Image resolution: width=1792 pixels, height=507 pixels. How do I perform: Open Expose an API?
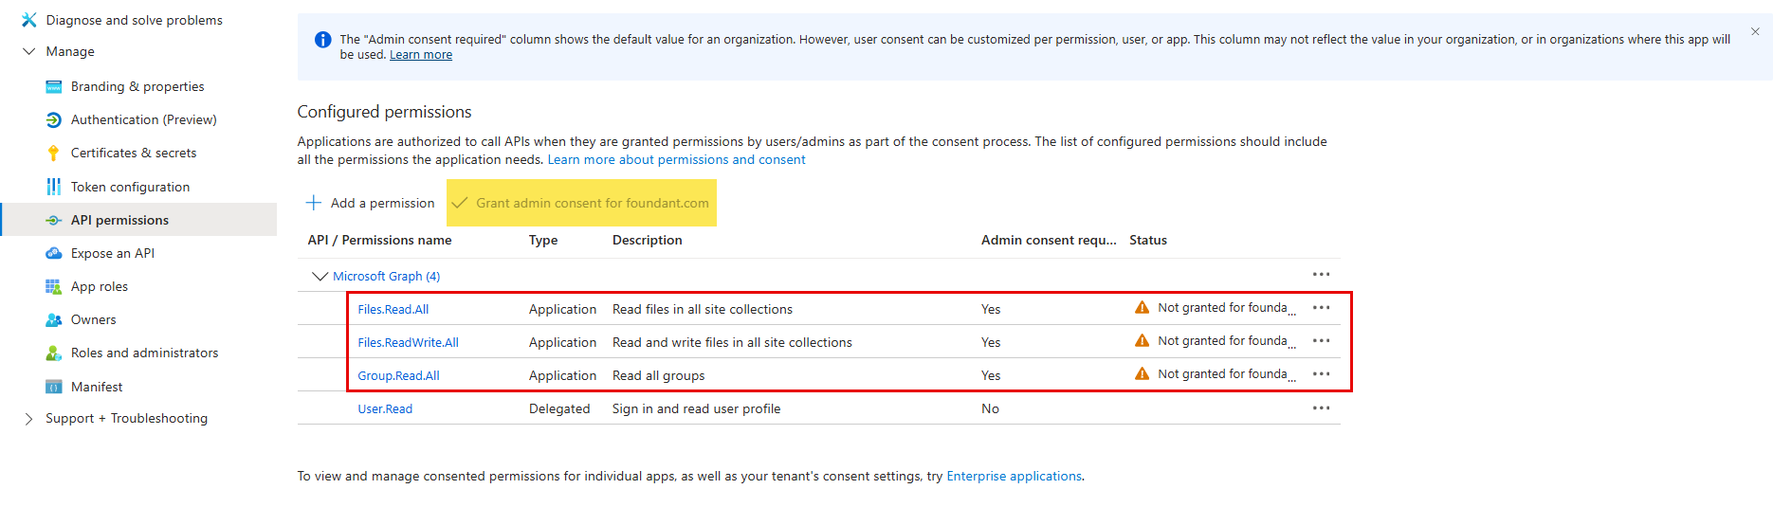pyautogui.click(x=113, y=253)
